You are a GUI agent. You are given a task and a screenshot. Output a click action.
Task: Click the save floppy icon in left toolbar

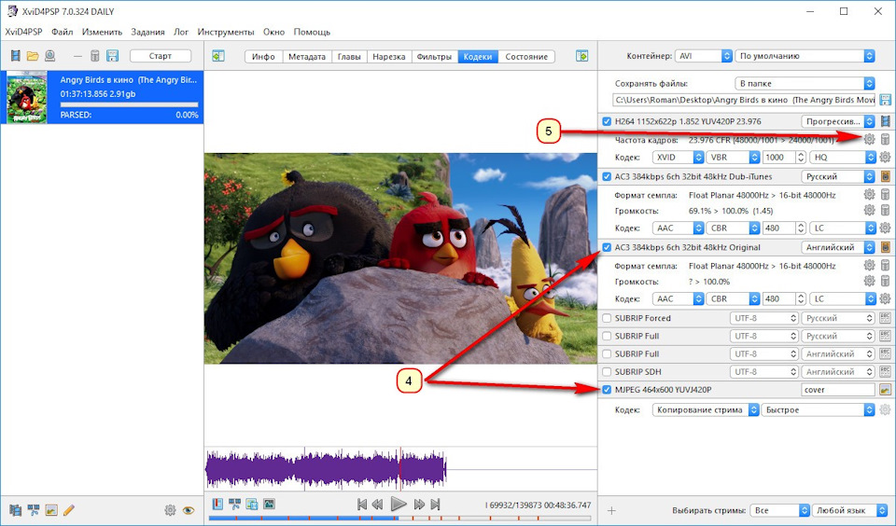112,56
